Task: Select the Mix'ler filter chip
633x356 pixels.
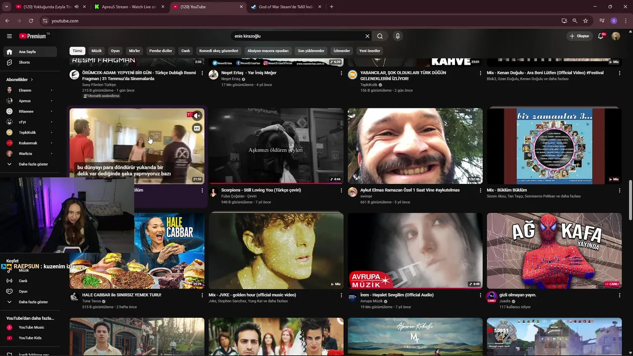Action: click(135, 51)
